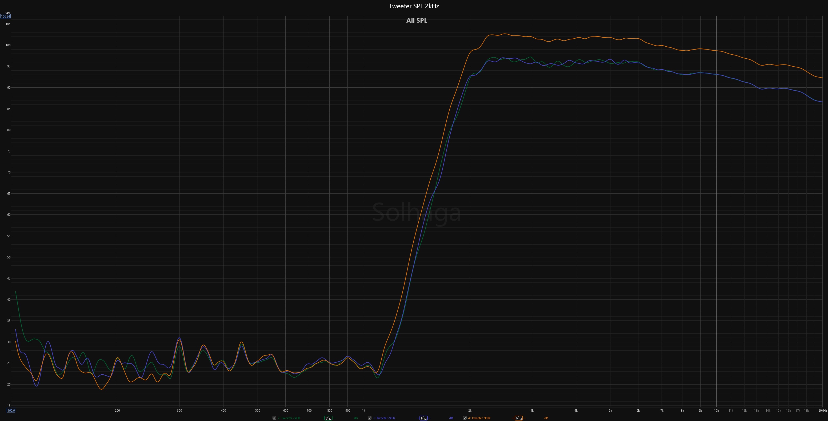Toggle the green '2: Tweeter 2kHz' trace checkbox
The width and height of the screenshot is (828, 421).
coord(274,418)
